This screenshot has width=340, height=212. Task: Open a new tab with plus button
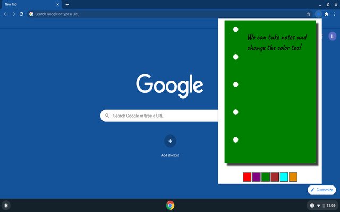(67, 4)
